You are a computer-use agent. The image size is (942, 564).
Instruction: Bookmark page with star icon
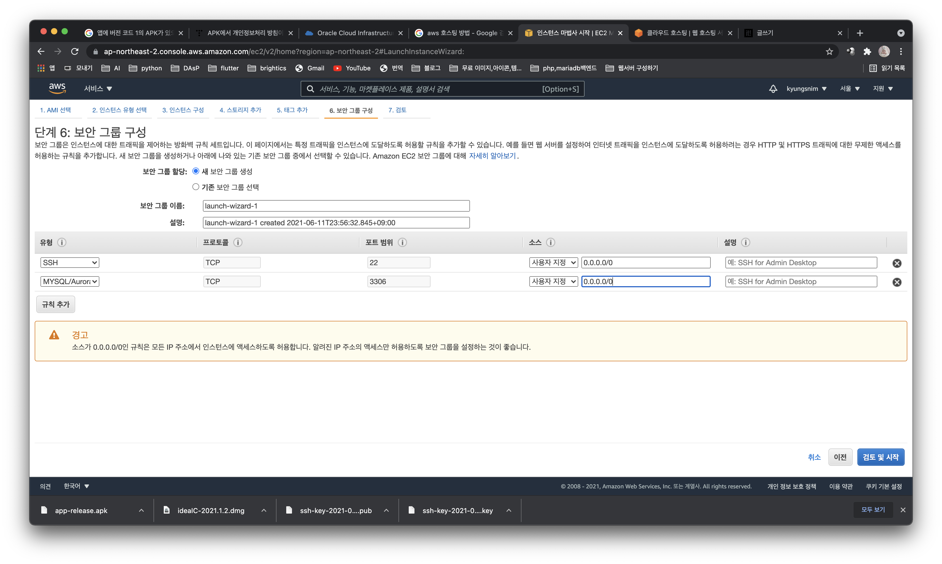click(x=830, y=52)
